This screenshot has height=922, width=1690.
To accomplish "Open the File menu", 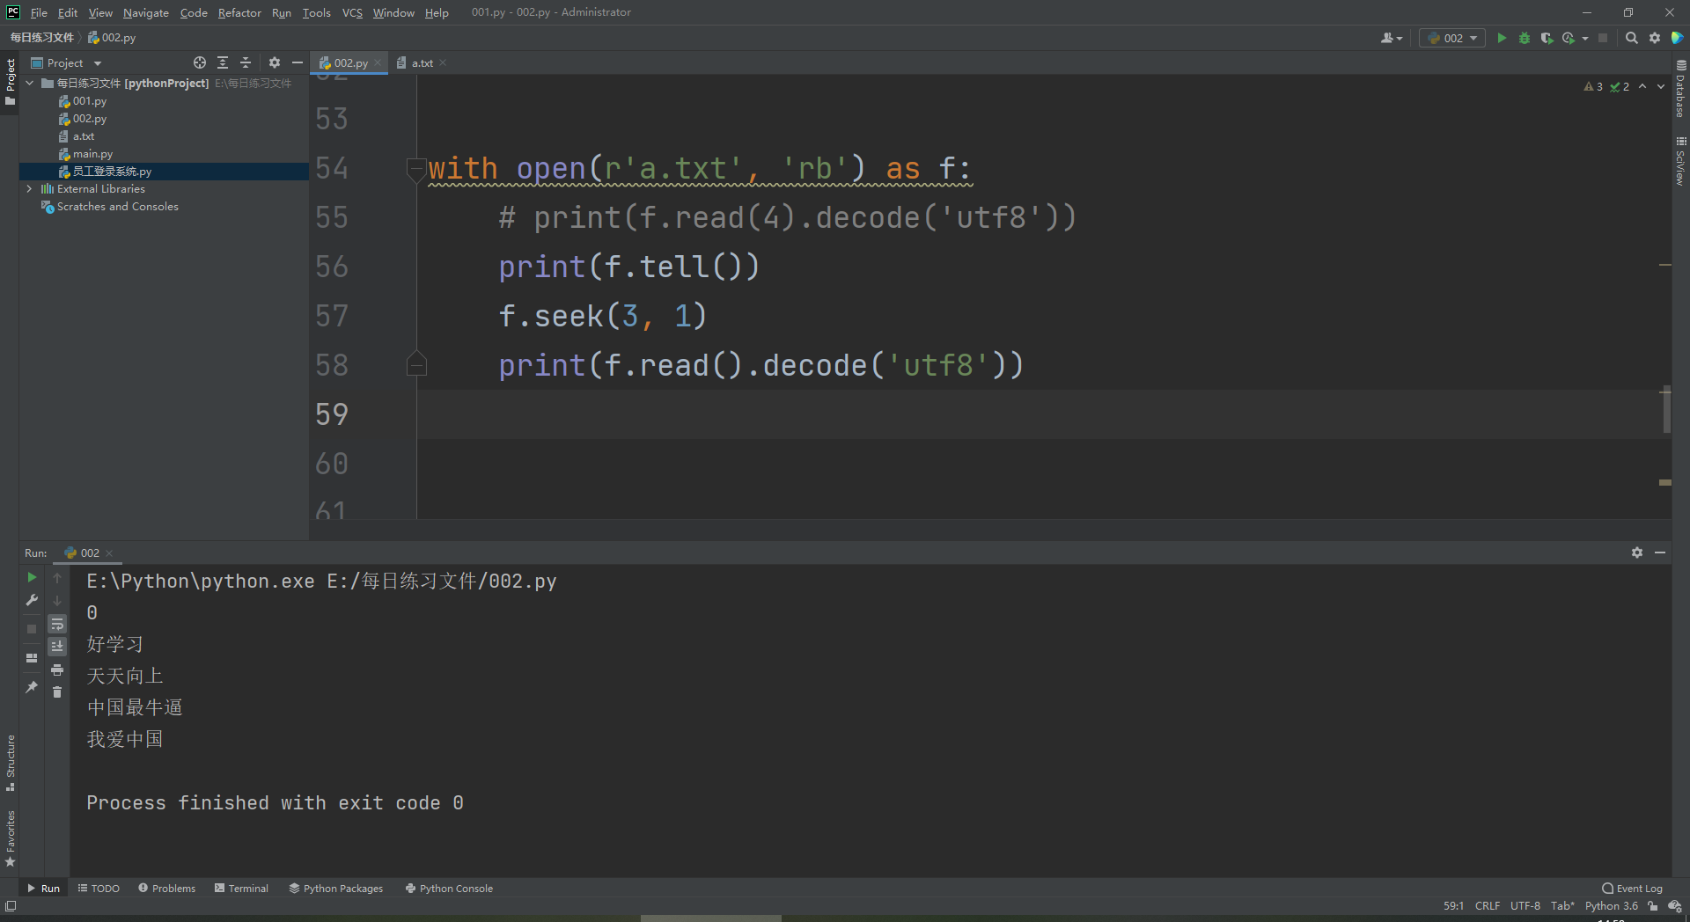I will (39, 12).
